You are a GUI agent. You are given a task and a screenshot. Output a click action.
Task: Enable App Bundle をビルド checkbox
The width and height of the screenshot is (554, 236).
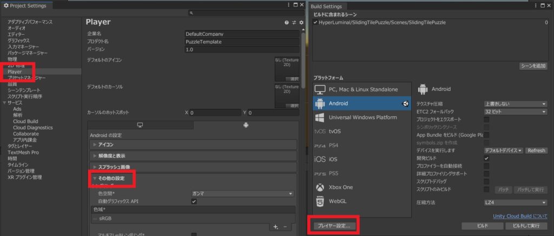coord(486,135)
